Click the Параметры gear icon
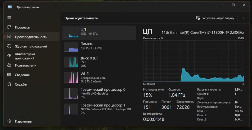 click(x=9, y=121)
